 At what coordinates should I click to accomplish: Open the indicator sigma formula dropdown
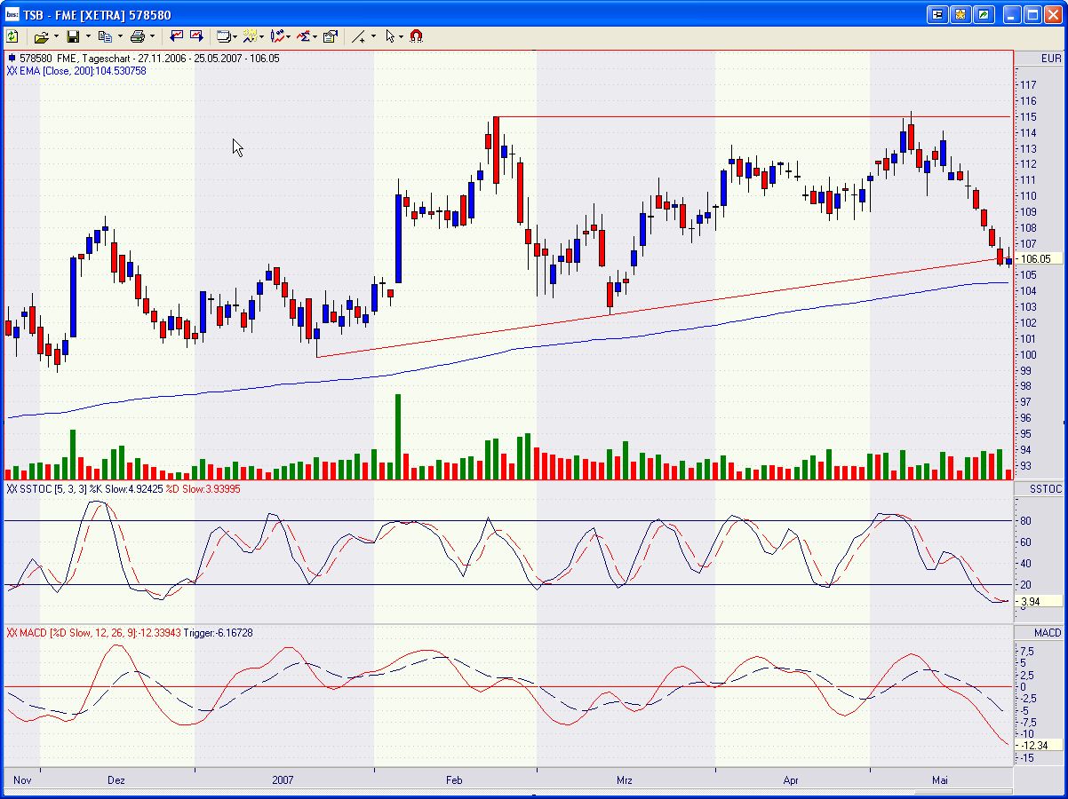[315, 36]
